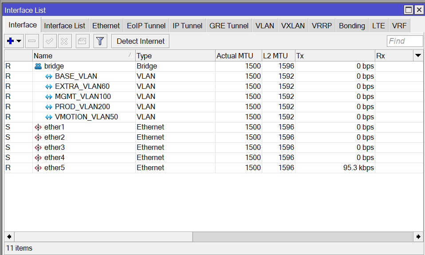Click the 95.3 kbps Tx value
Image resolution: width=425 pixels, height=255 pixels.
click(358, 168)
